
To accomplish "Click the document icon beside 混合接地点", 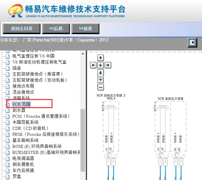I will (x=8, y=92).
